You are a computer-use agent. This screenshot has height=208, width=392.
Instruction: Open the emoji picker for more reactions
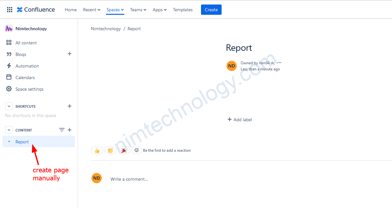[137, 150]
